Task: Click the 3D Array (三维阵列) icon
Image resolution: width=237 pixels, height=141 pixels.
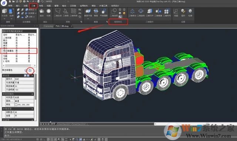Action: click(x=167, y=11)
